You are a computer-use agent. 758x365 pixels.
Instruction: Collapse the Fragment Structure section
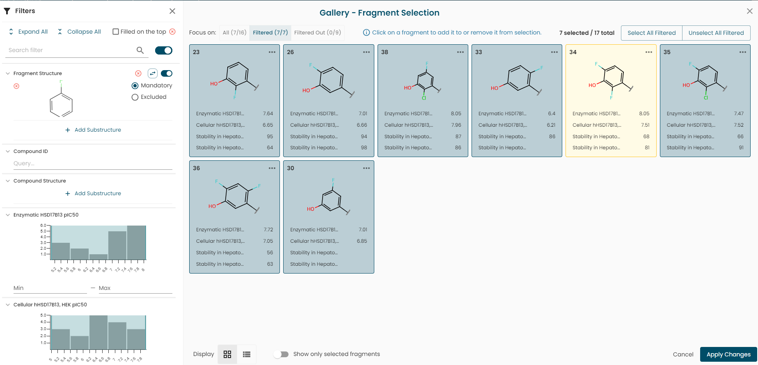(x=8, y=73)
